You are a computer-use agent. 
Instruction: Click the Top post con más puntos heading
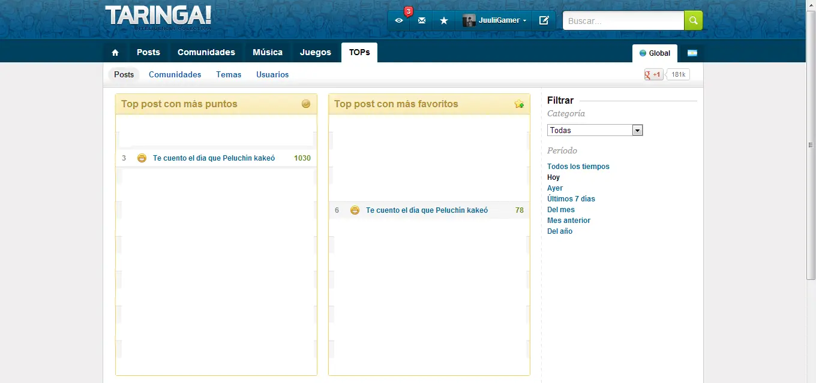coord(179,104)
